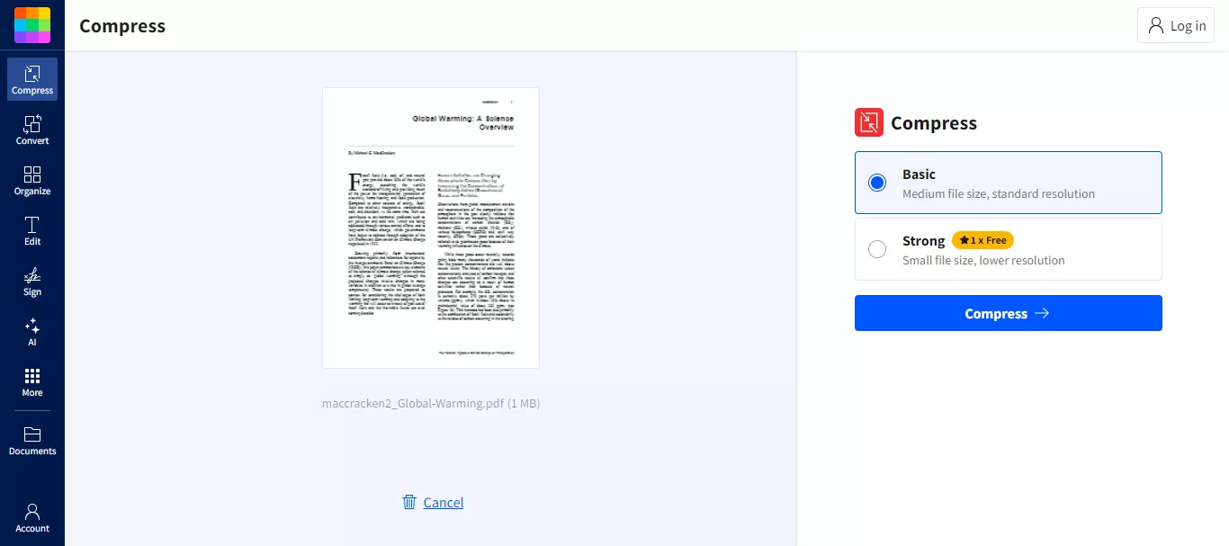
Task: Select the Basic compression radio button
Action: coord(877,183)
